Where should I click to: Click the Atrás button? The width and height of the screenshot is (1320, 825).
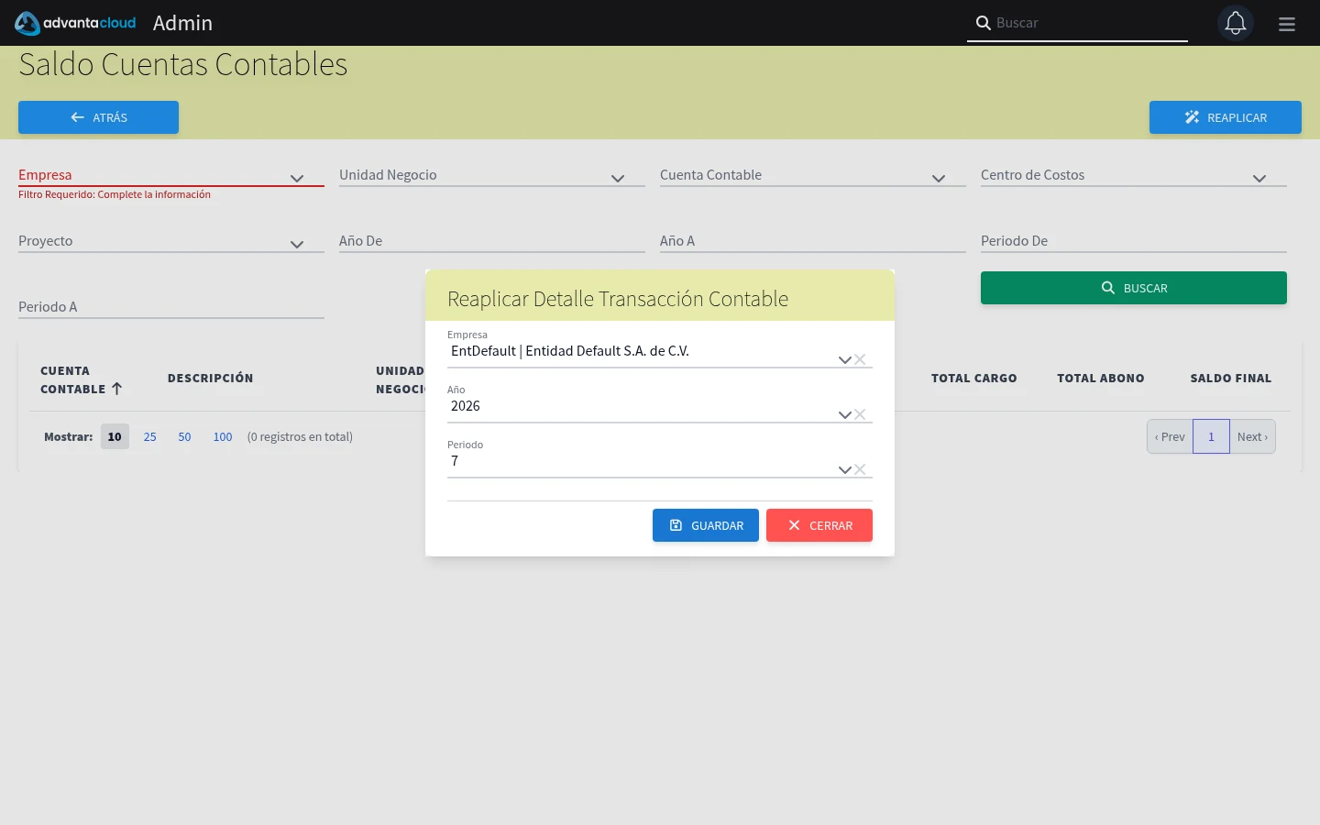coord(98,117)
